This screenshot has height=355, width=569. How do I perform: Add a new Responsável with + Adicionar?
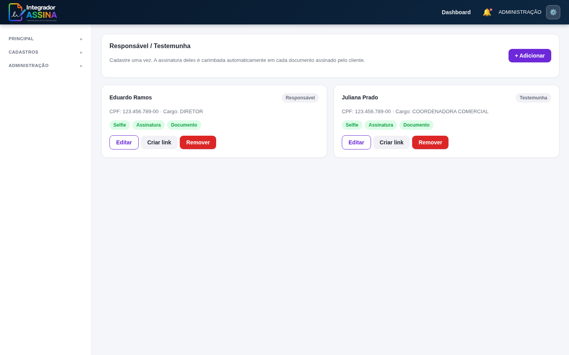tap(530, 56)
